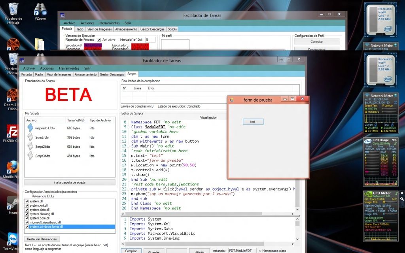The height and width of the screenshot is (253, 405).
Task: Open Herramientas menu in the Scripts-tab window
Action: click(69, 68)
